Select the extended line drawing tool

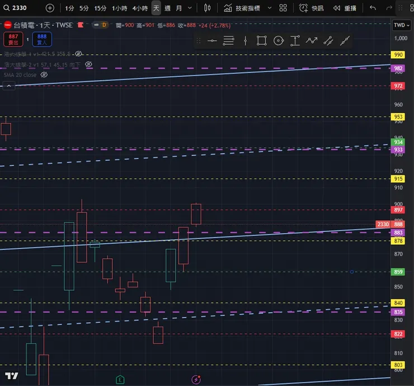click(345, 40)
